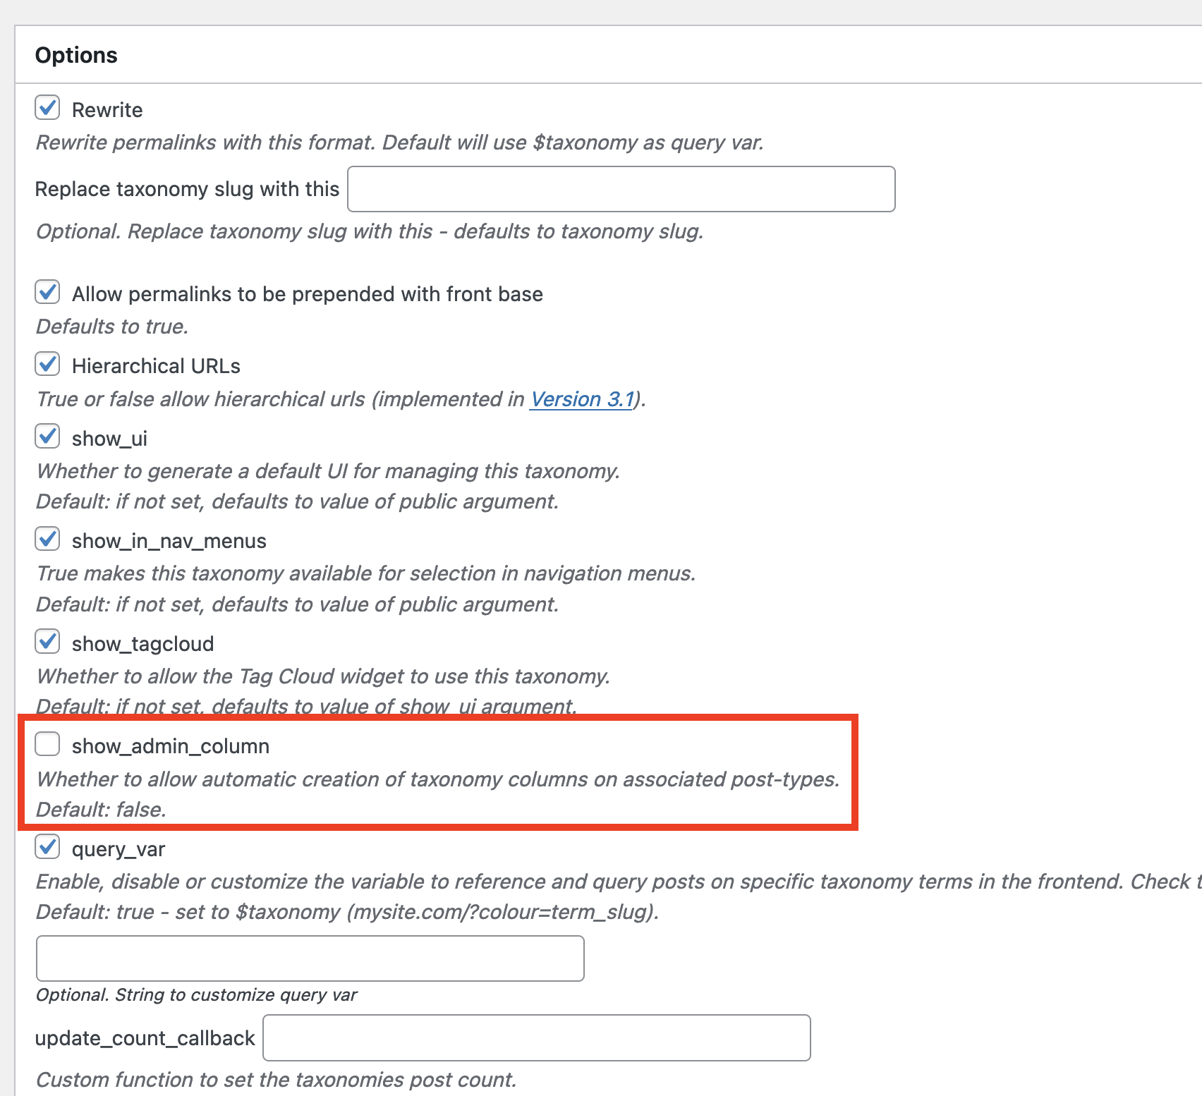The height and width of the screenshot is (1096, 1202).
Task: Toggle the show_in_nav_menus checkbox
Action: coord(47,539)
